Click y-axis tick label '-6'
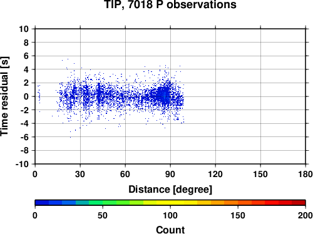The height and width of the screenshot is (234, 313). [x=24, y=137]
